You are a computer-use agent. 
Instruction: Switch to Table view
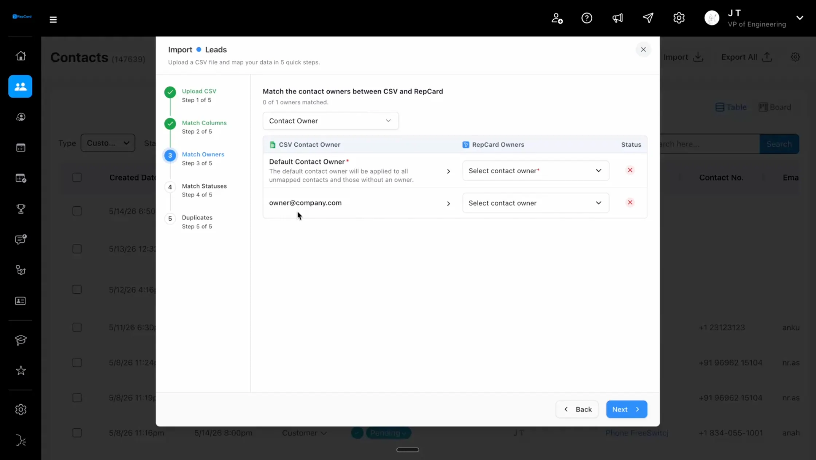pyautogui.click(x=731, y=107)
